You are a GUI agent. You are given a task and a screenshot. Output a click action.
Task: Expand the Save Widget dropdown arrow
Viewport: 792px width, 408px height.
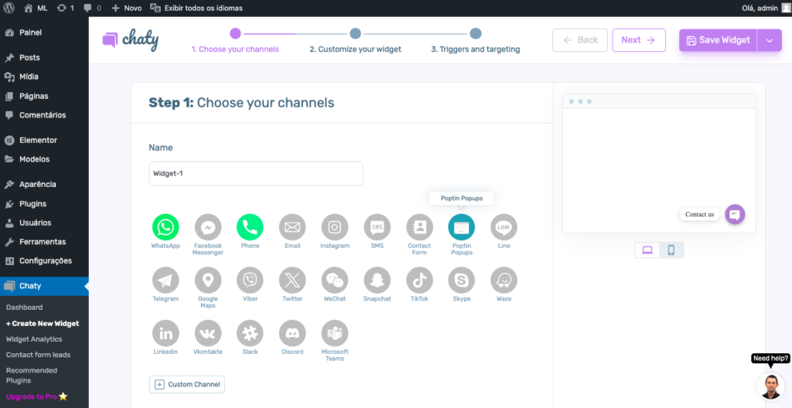tap(770, 40)
